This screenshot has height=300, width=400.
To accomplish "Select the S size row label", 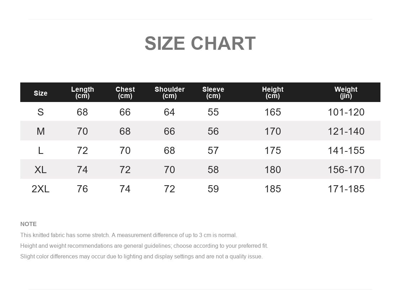I will (x=41, y=112).
